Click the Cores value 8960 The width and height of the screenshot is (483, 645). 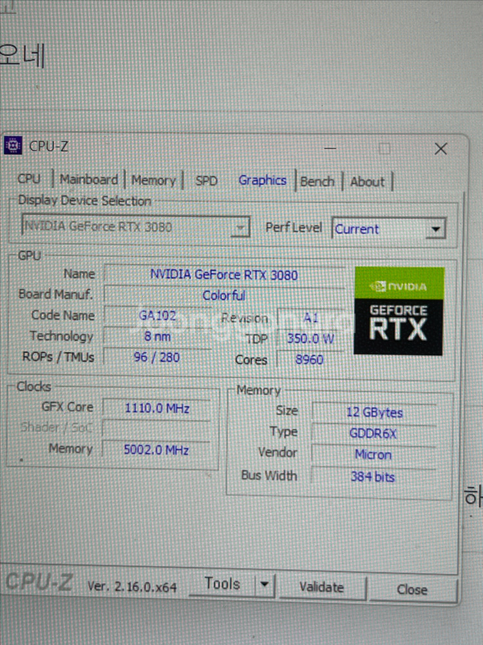tap(310, 360)
